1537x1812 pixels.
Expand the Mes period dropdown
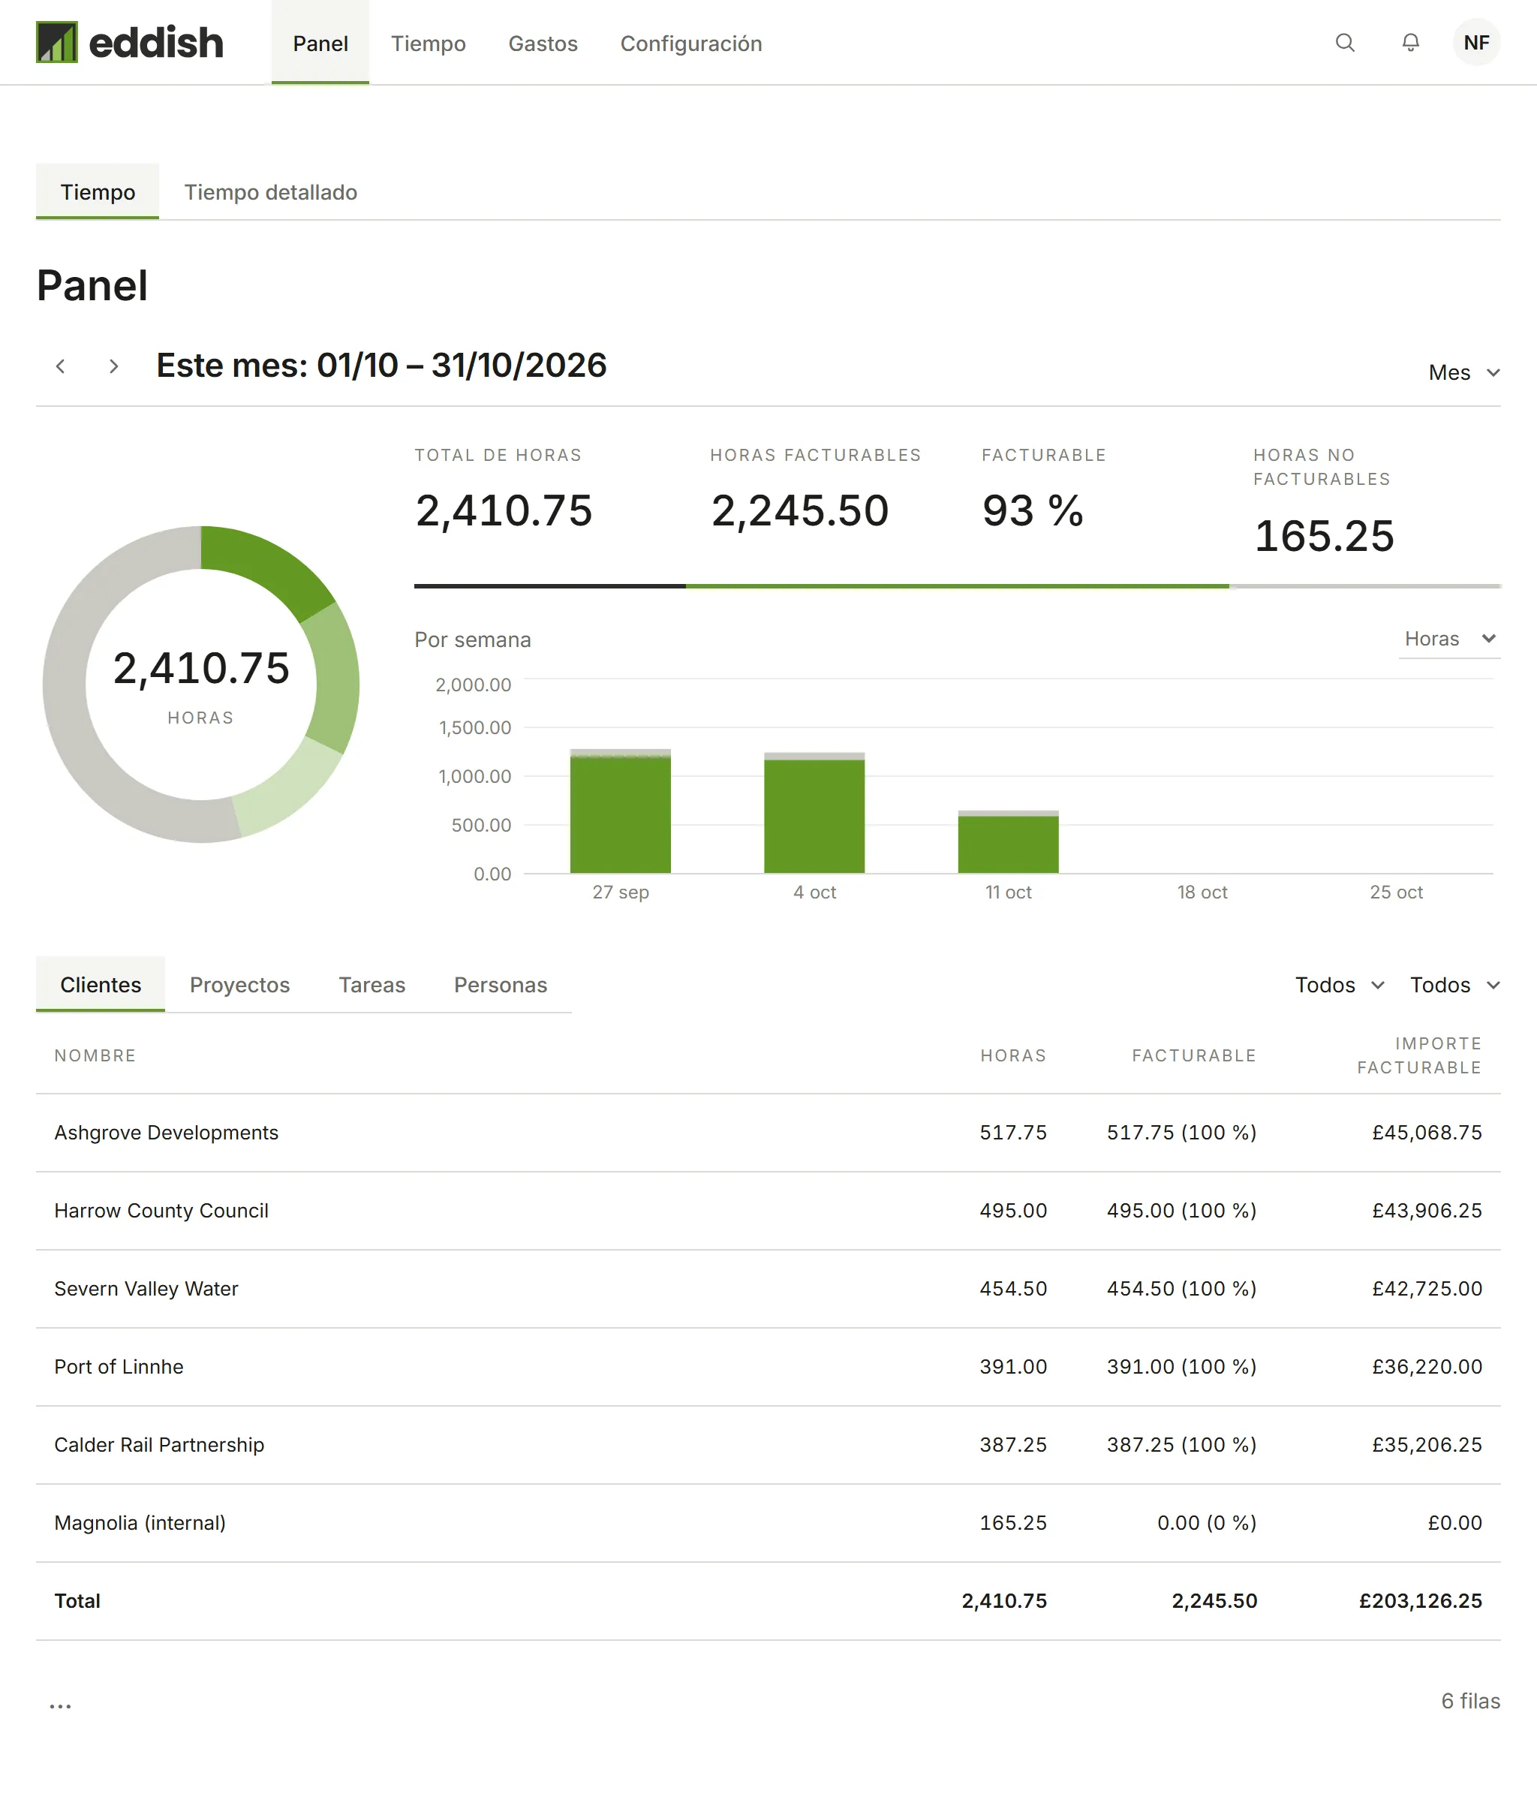1463,372
